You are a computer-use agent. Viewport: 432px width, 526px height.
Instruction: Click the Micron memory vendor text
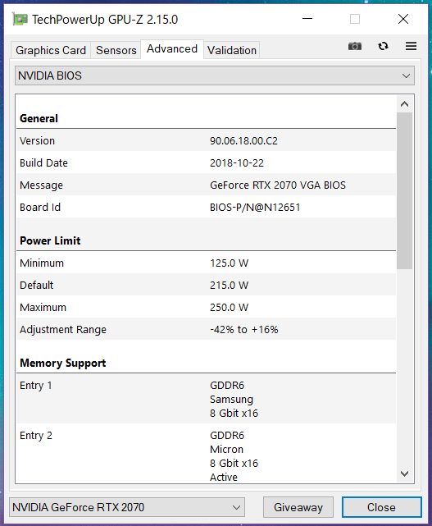click(x=226, y=449)
